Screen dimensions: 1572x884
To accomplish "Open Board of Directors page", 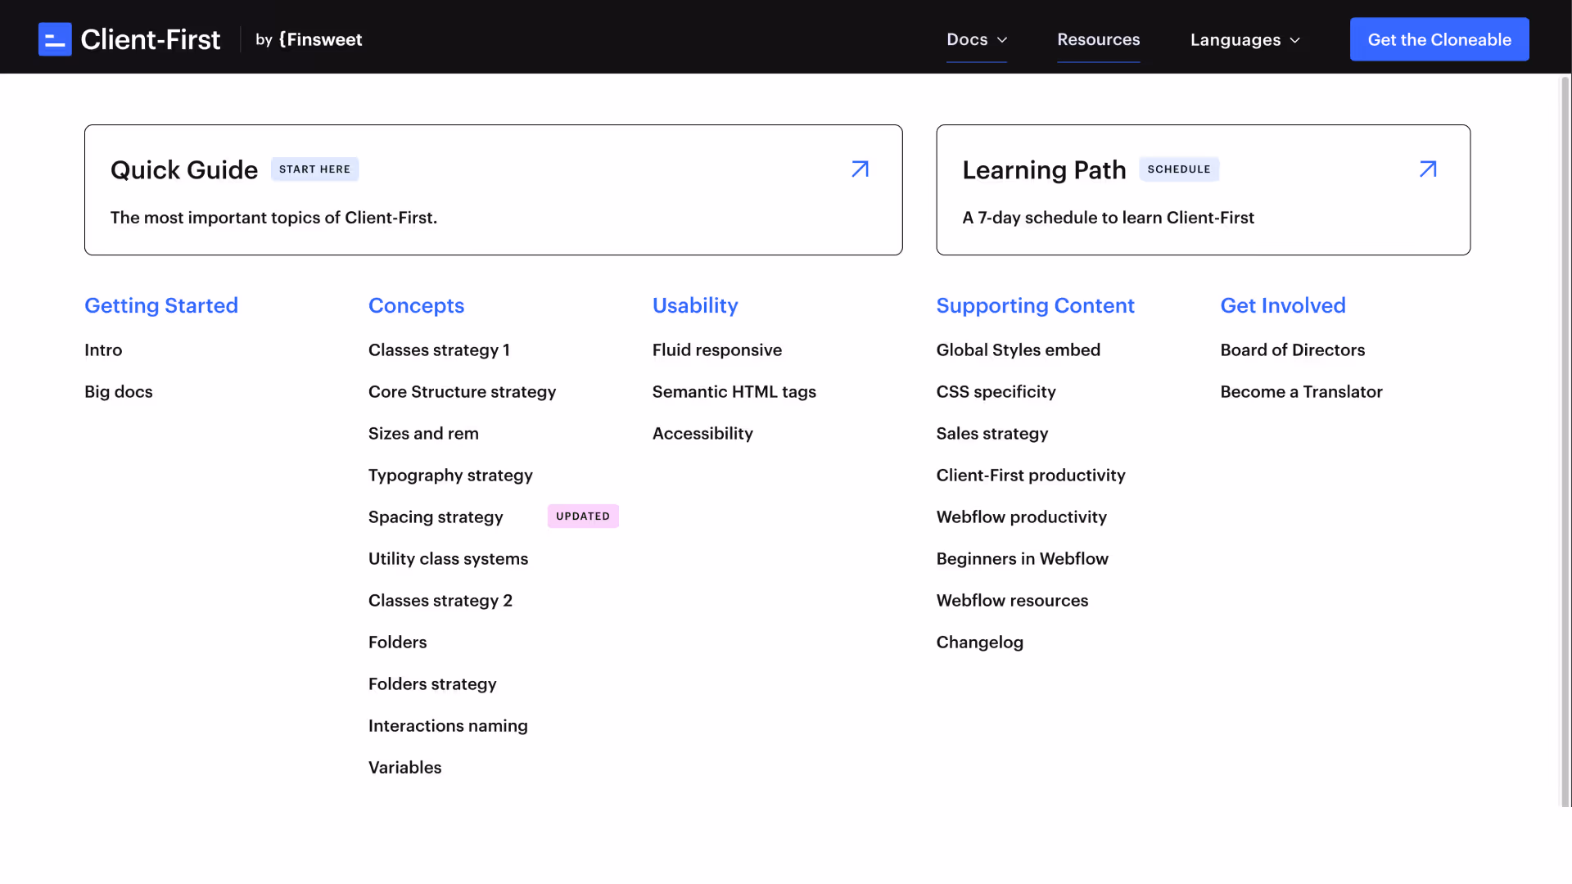I will pos(1292,350).
